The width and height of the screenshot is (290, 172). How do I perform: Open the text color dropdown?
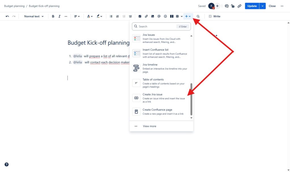tap(89, 16)
